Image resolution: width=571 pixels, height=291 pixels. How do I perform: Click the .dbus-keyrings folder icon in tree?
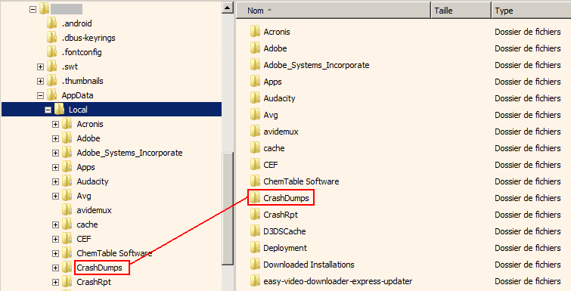coord(51,38)
